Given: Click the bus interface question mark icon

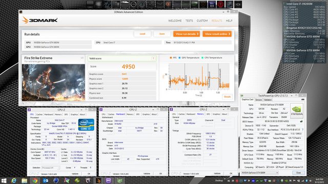Looking at the screenshot, I should pos(302,129).
